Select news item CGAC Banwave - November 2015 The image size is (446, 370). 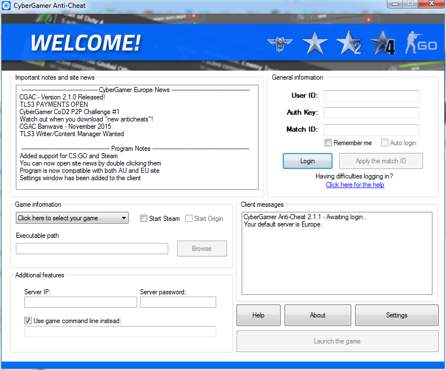[65, 127]
